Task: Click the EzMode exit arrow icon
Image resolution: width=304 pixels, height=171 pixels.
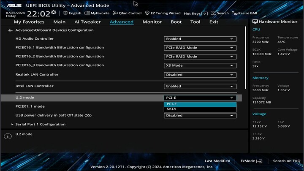Action: [259, 161]
